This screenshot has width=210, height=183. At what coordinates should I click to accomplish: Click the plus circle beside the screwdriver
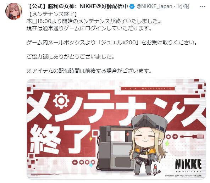175,137
